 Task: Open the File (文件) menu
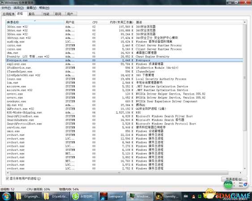pos(6,8)
